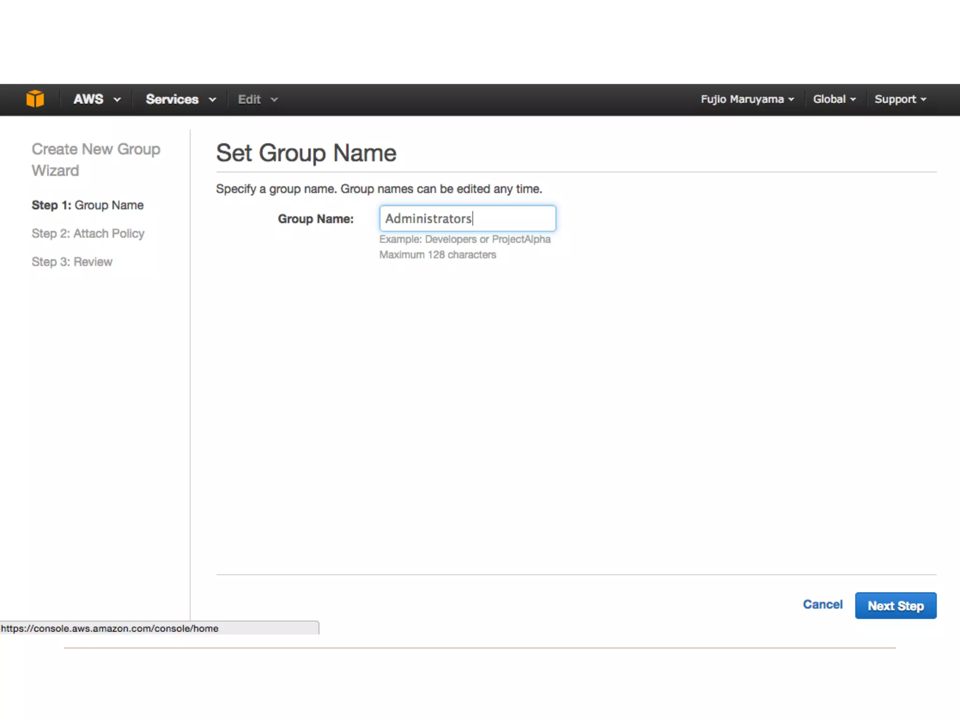The width and height of the screenshot is (960, 720).
Task: Click the 'Specify a group name' instruction text
Action: [379, 189]
